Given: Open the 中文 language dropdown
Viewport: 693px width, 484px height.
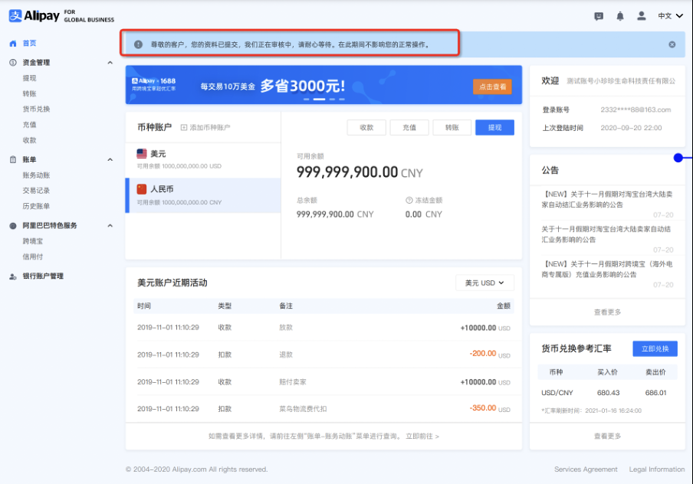Looking at the screenshot, I should click(671, 16).
